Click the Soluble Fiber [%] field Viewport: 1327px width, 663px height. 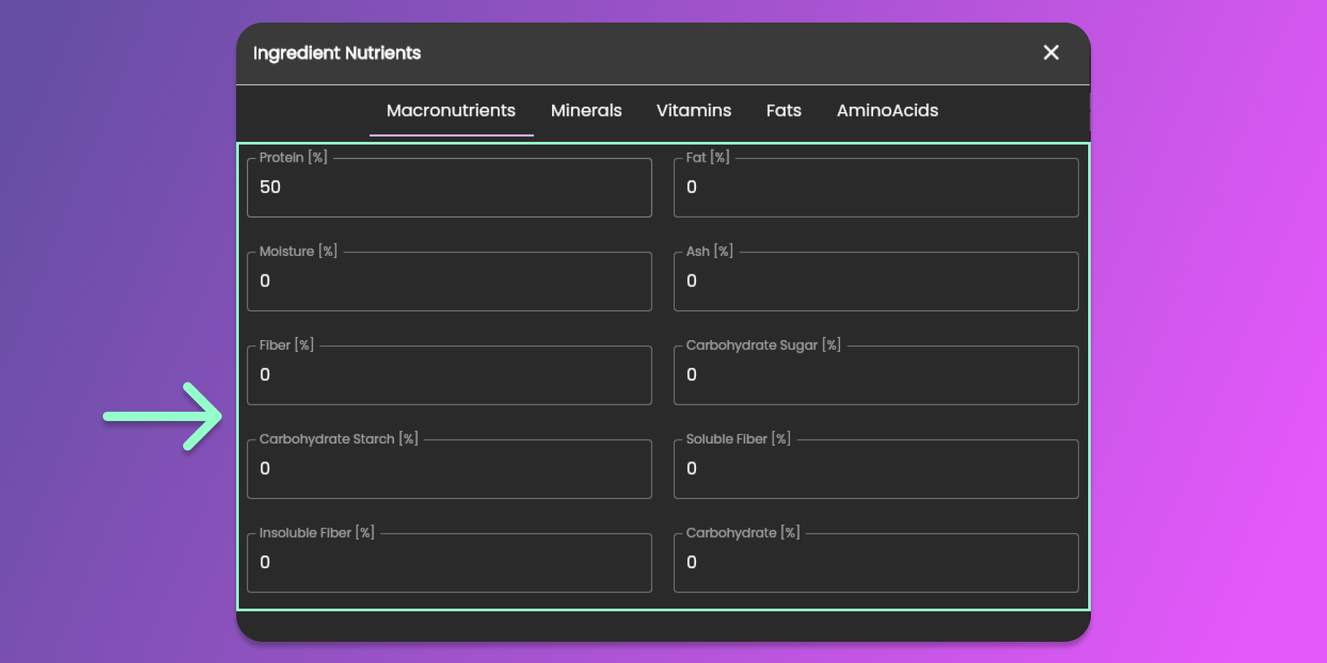876,469
